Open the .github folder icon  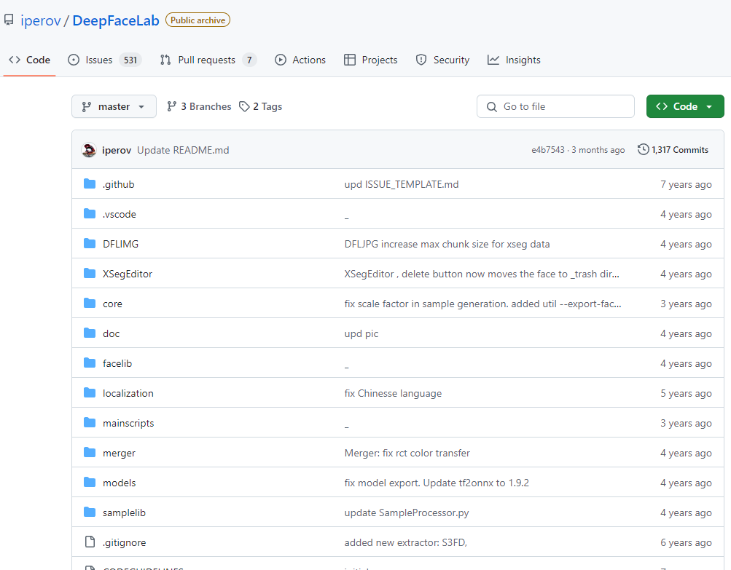[x=90, y=184]
